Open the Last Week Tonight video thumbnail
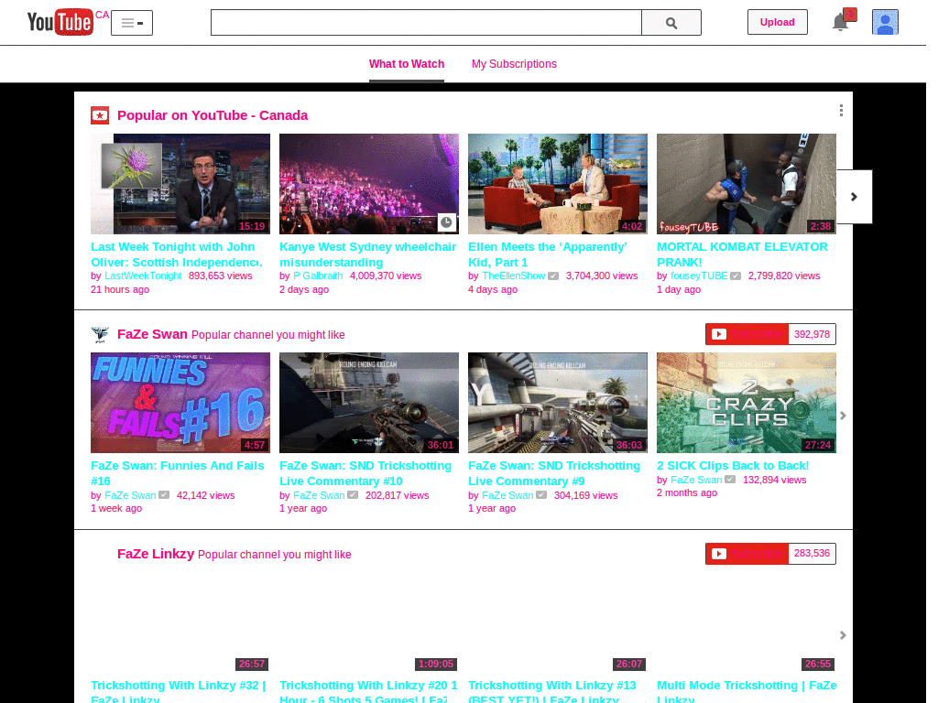Screen dimensions: 938x703 pyautogui.click(x=180, y=183)
